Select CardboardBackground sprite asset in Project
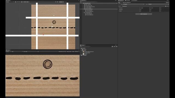 point(88,52)
